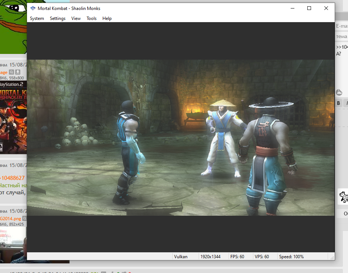
Task: Click the '558x800' file size text
Action: click(16, 78)
